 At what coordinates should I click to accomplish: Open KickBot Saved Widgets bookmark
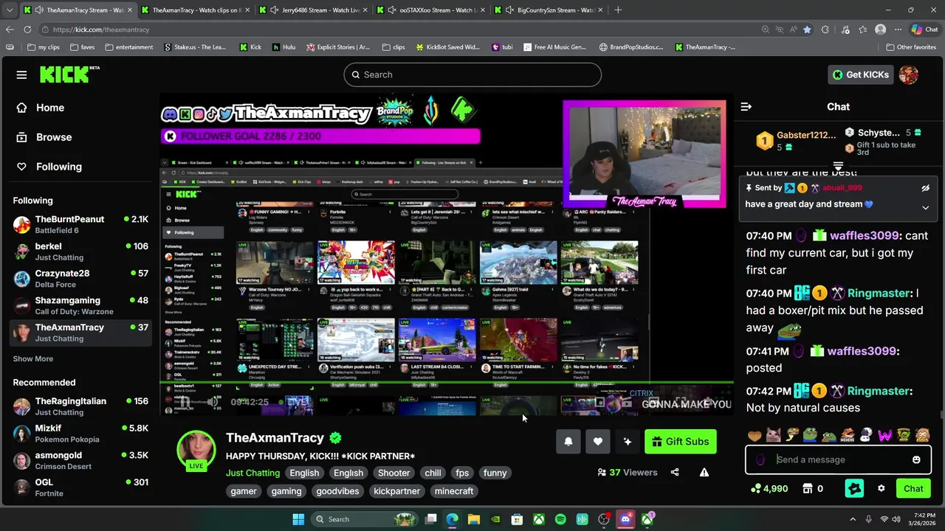tap(447, 47)
